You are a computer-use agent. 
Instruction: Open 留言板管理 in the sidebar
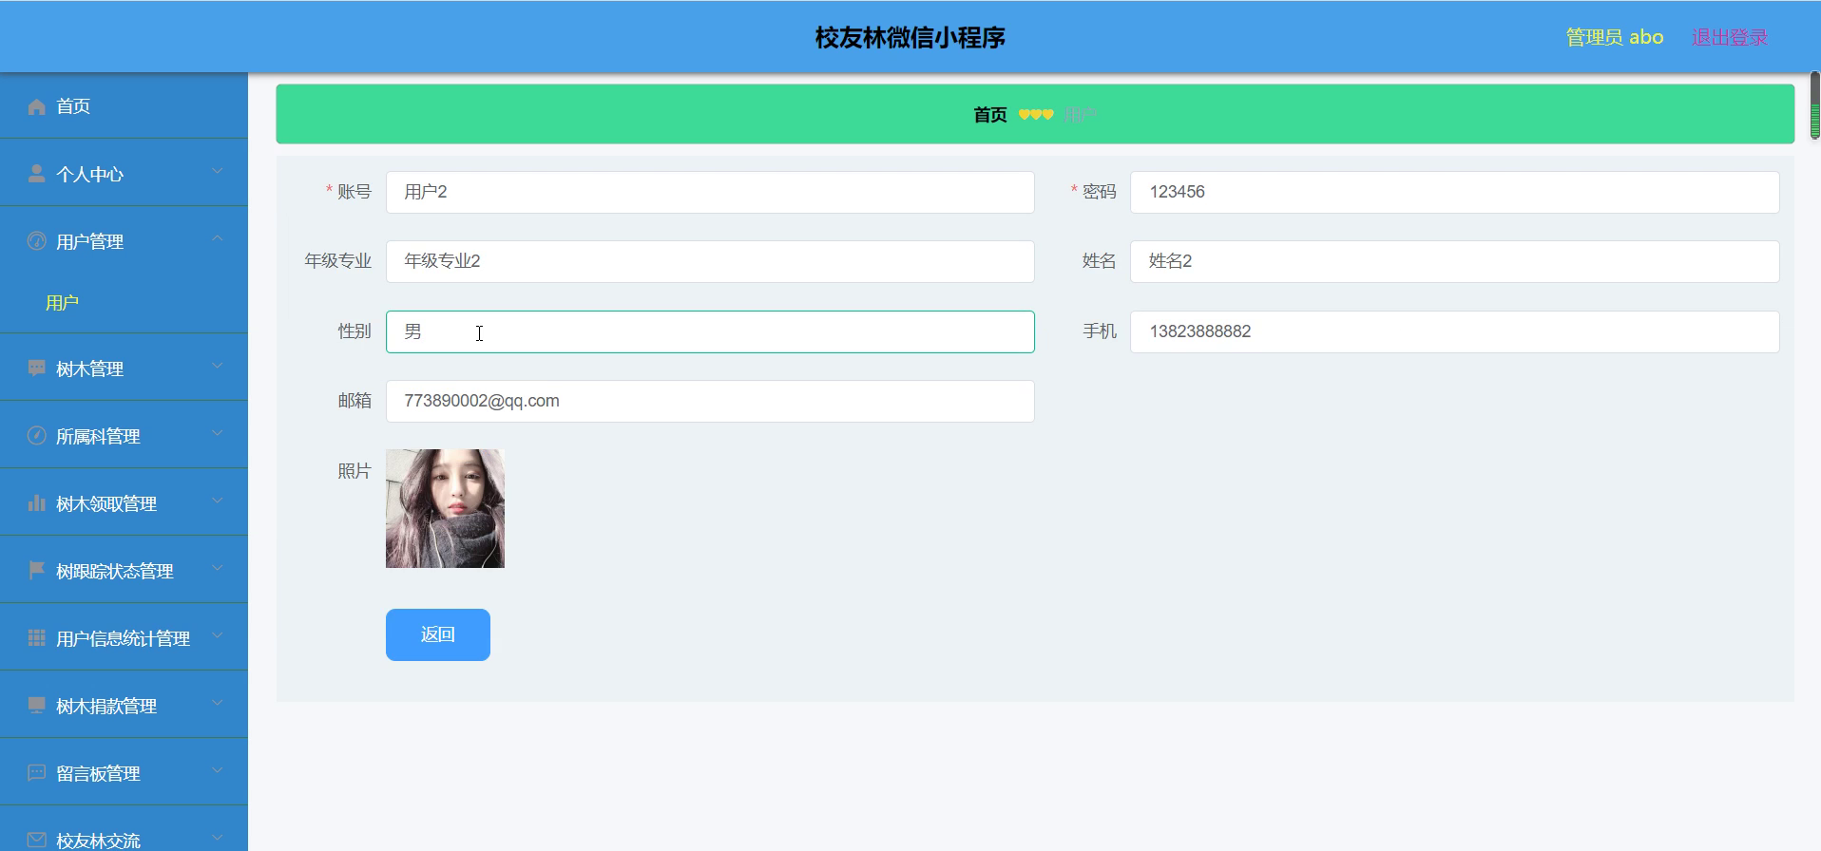click(x=124, y=772)
